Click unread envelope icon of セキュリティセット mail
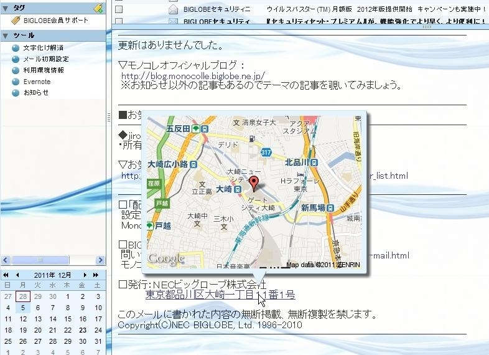The height and width of the screenshot is (355, 489). tap(173, 22)
